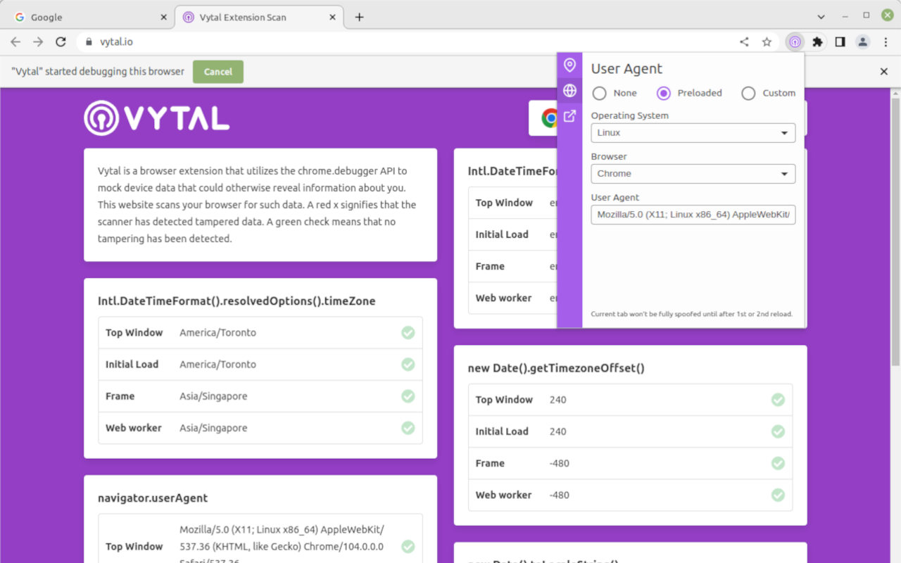
Task: Dismiss the debugging notification bar
Action: pos(884,72)
